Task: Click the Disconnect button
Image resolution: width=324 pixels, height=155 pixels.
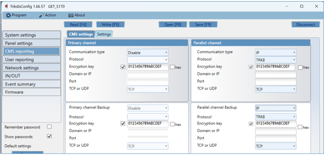Action: tap(305, 25)
